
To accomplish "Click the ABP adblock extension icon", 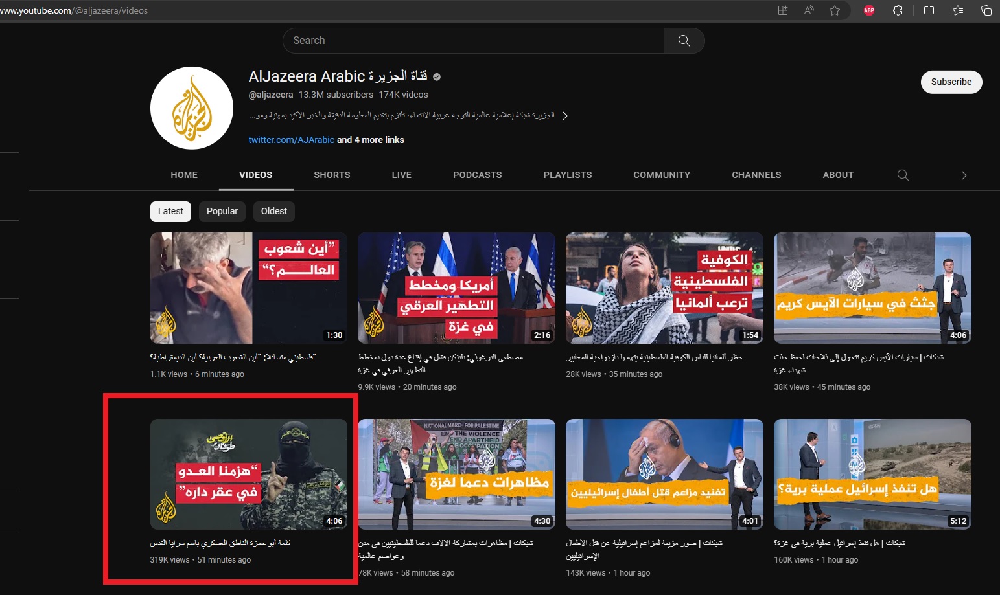I will [869, 10].
